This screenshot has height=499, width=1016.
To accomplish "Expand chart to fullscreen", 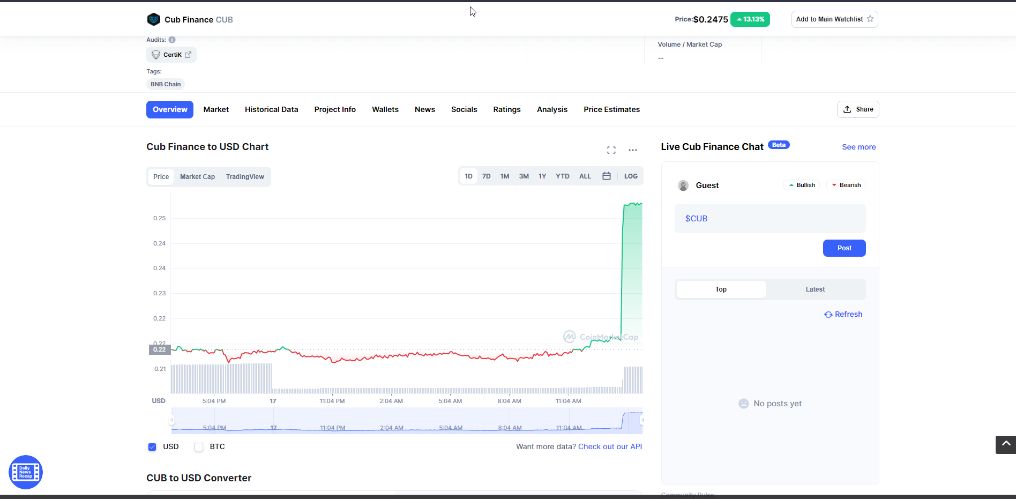I will click(x=611, y=150).
